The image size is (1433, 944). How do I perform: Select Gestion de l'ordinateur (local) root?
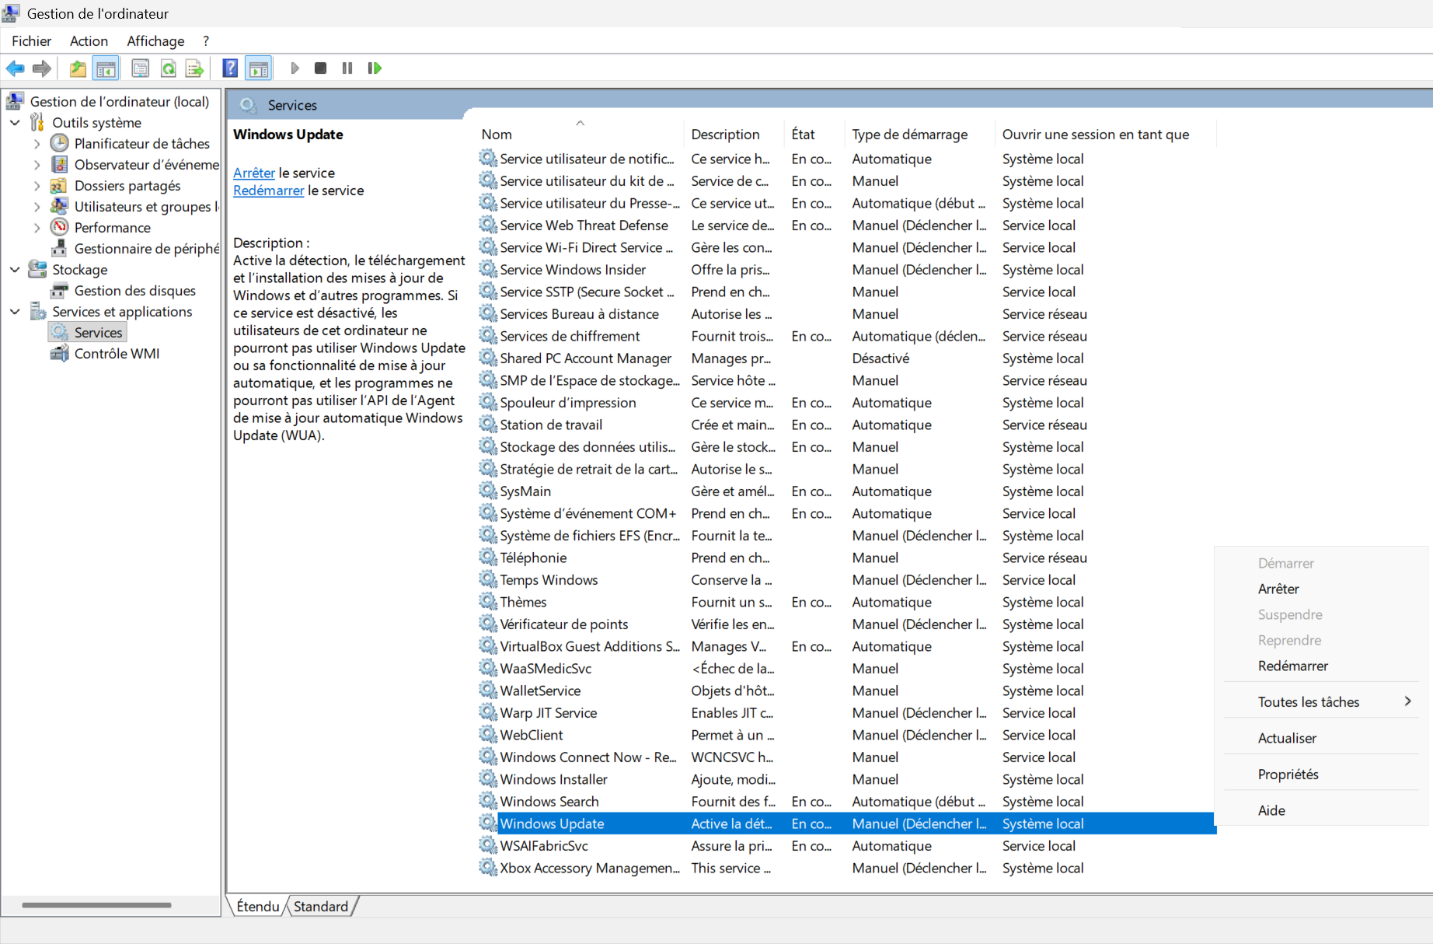(119, 101)
